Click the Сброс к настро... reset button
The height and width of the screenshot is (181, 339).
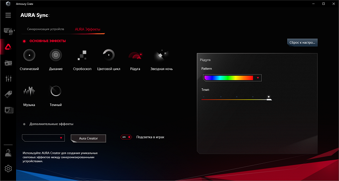[x=302, y=42]
